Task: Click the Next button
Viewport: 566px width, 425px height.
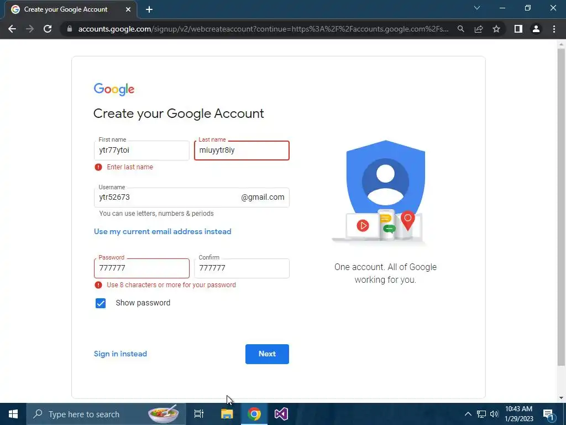Action: click(x=267, y=354)
